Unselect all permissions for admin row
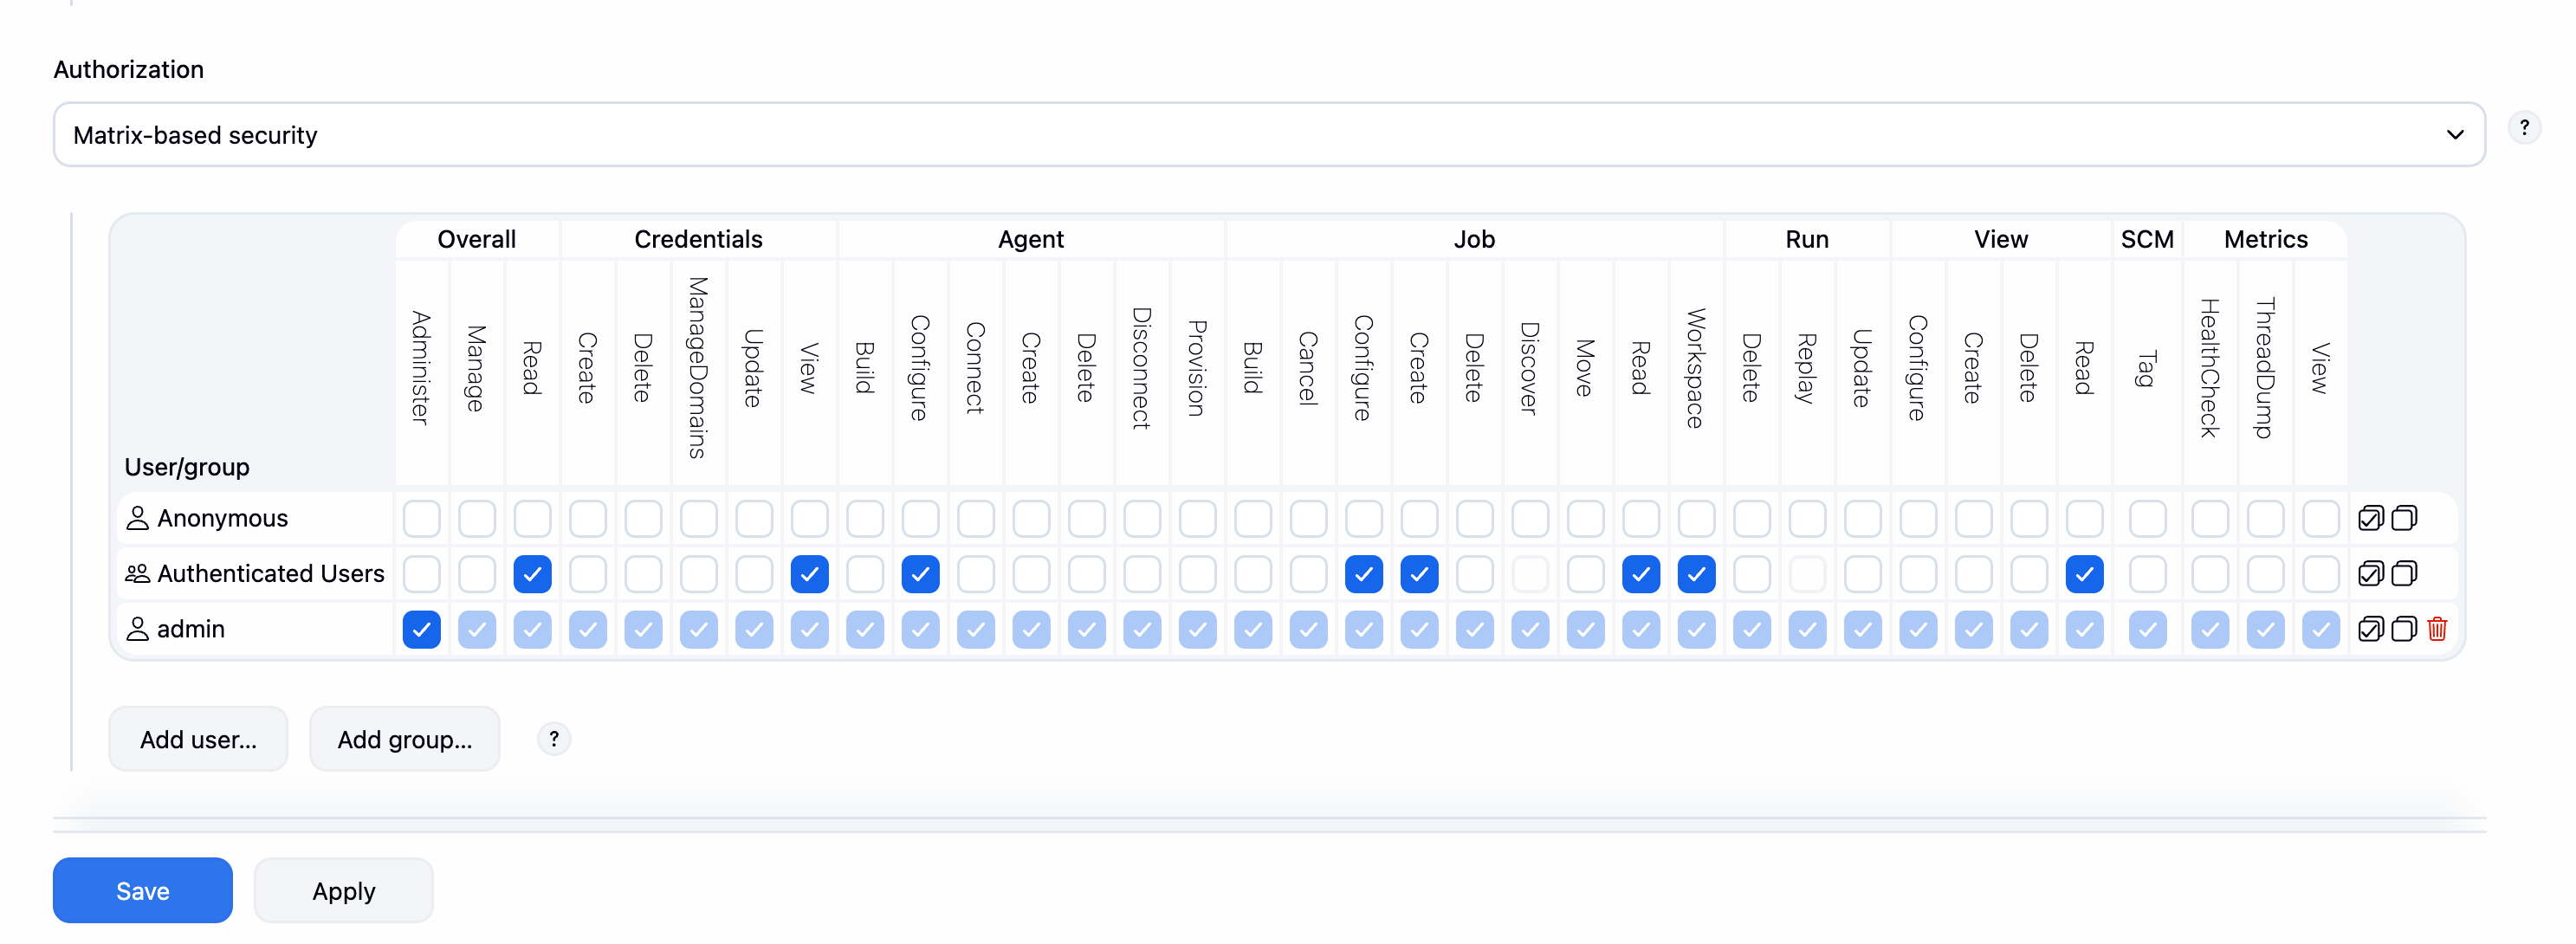Image resolution: width=2576 pixels, height=944 pixels. [2404, 629]
